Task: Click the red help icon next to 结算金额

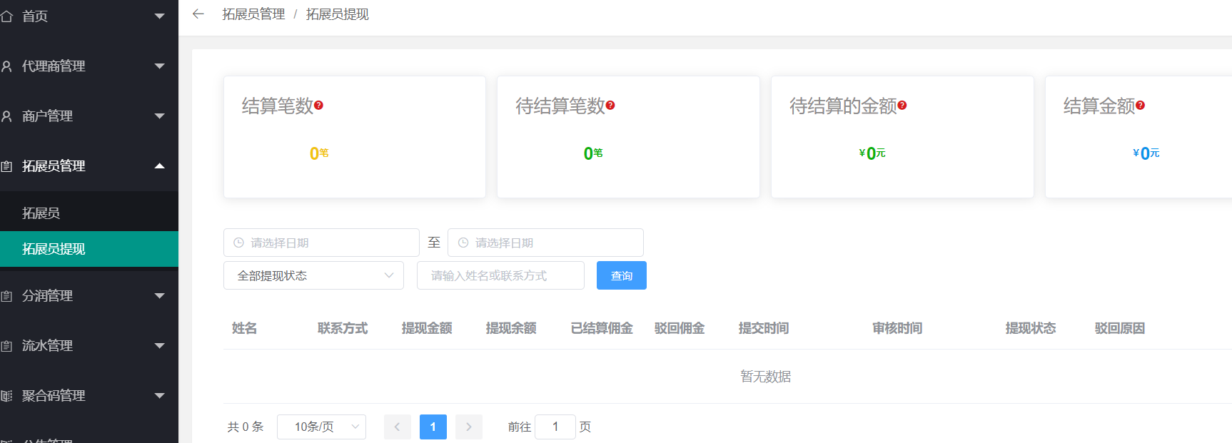Action: tap(1141, 105)
